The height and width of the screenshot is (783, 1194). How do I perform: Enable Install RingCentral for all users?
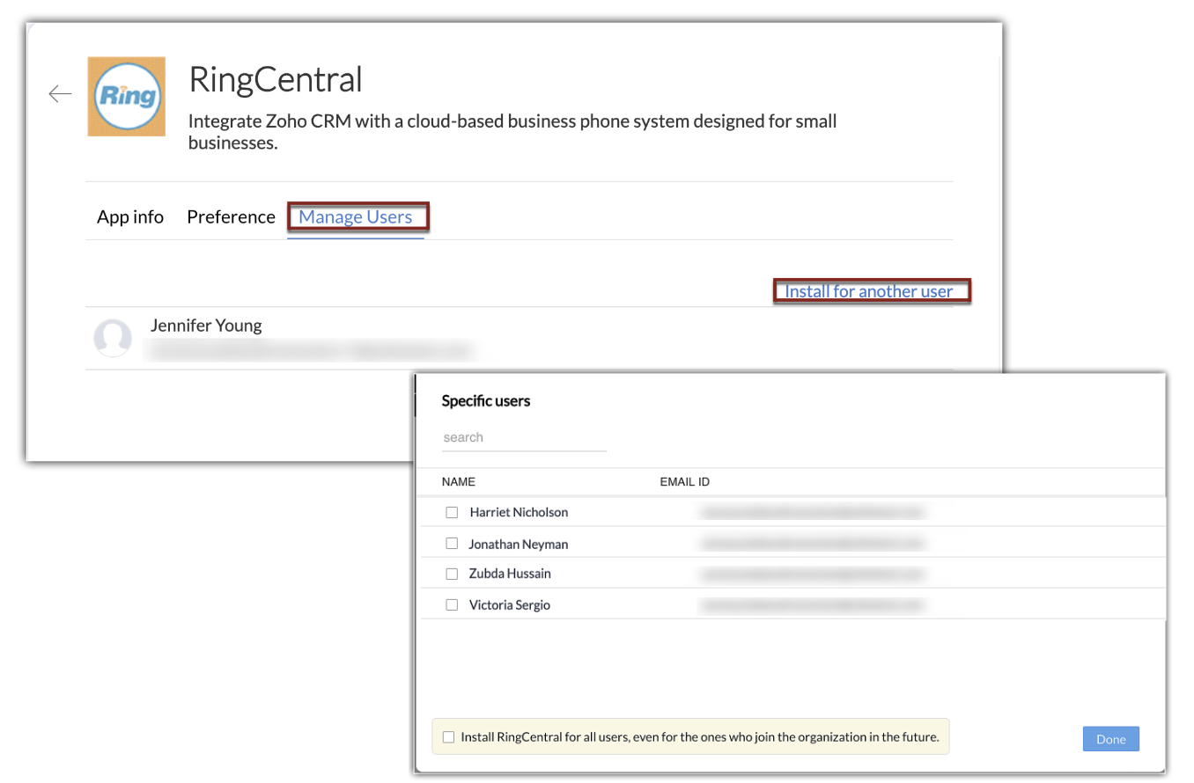(449, 737)
